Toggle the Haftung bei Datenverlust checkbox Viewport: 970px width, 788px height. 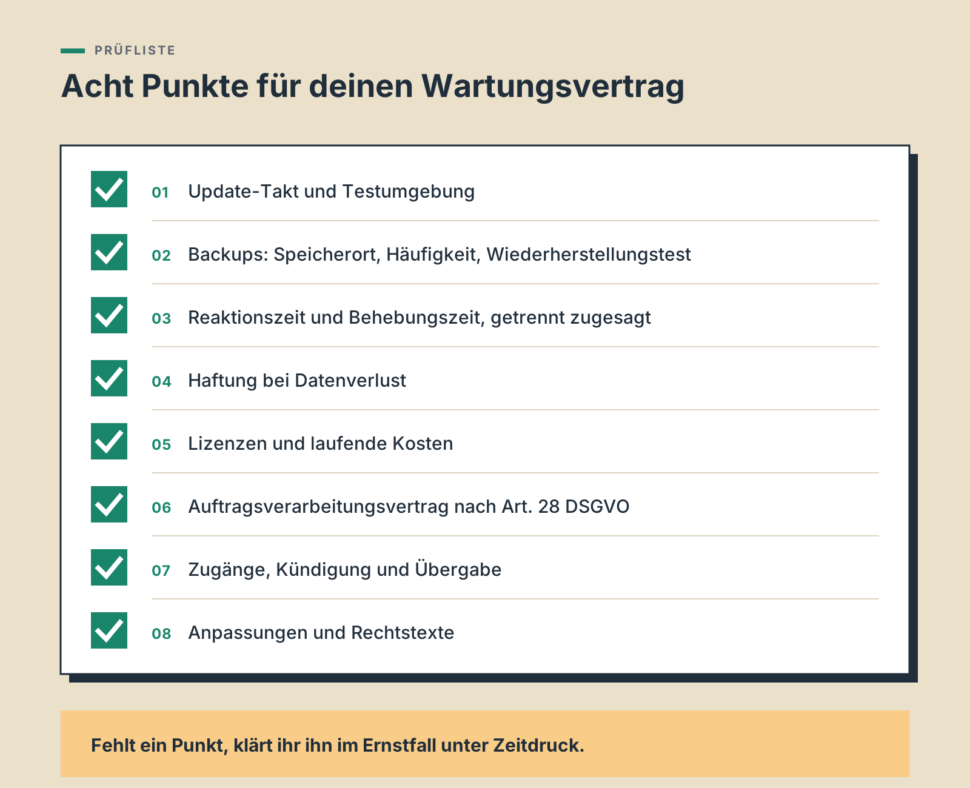(x=109, y=378)
